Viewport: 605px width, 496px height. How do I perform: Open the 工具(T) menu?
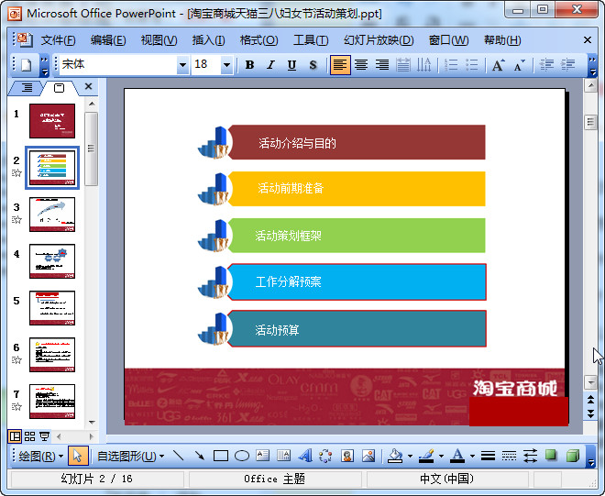tap(311, 40)
